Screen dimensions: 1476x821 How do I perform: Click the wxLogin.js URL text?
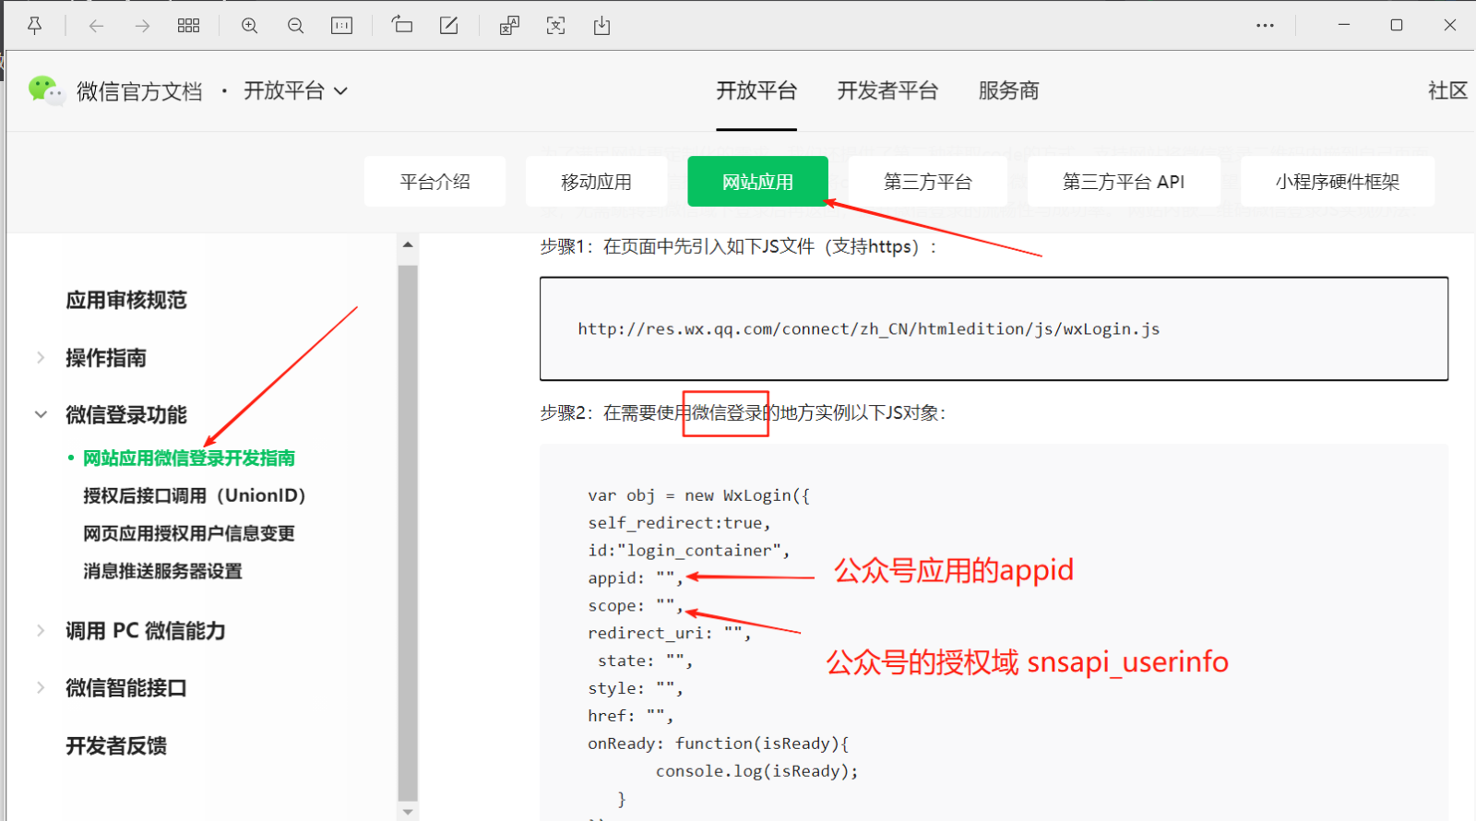coord(869,329)
